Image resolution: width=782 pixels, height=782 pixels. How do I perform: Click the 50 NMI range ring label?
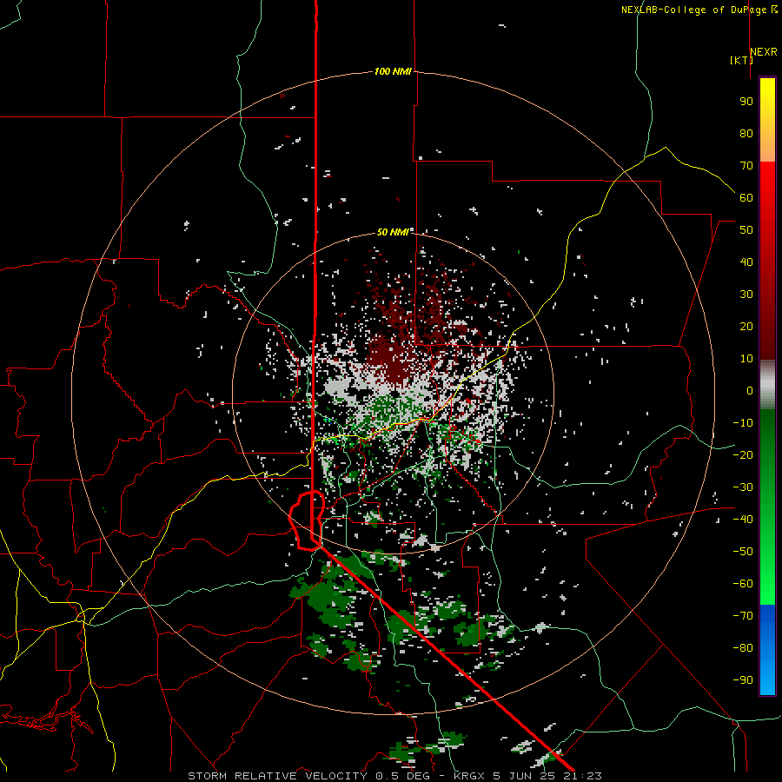point(393,232)
